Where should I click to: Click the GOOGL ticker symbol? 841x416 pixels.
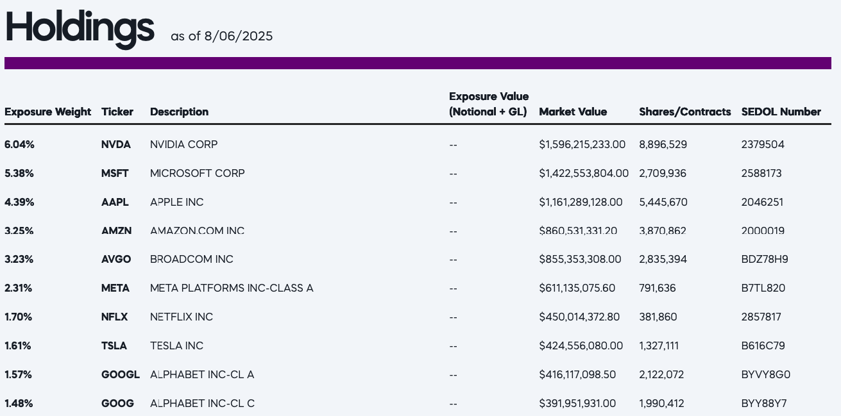click(x=120, y=374)
